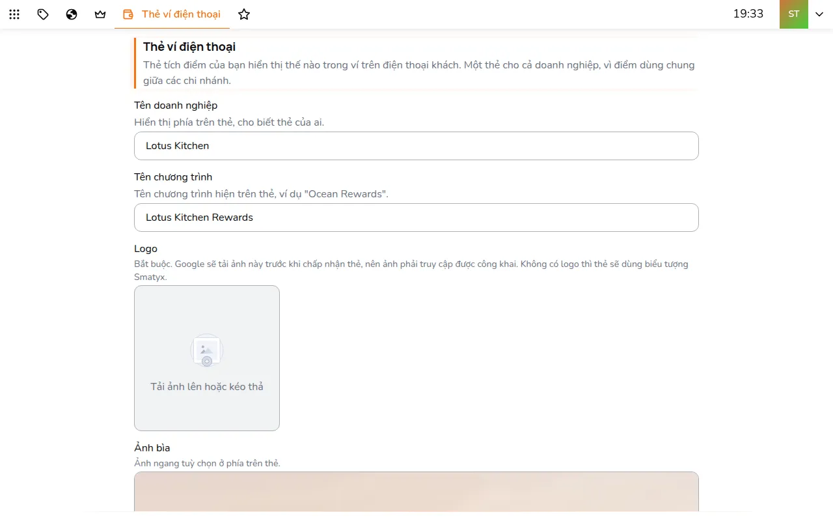
Task: Click the Tên doanh nghiệp label
Action: [176, 106]
